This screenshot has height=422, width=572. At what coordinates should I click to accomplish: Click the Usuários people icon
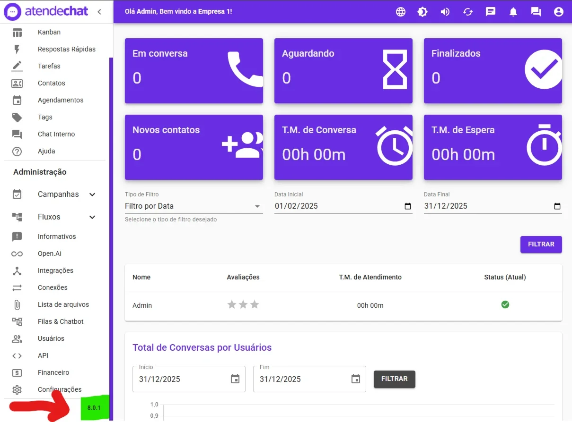tap(17, 338)
